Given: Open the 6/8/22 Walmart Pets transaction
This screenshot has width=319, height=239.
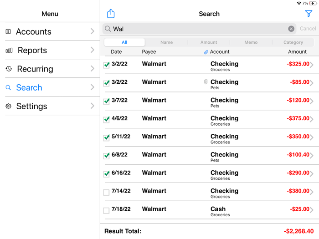Looking at the screenshot, I should click(210, 156).
